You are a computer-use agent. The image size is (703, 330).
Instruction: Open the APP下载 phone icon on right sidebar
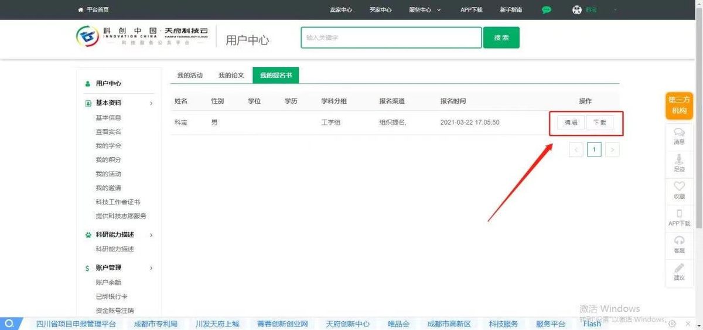pyautogui.click(x=679, y=214)
